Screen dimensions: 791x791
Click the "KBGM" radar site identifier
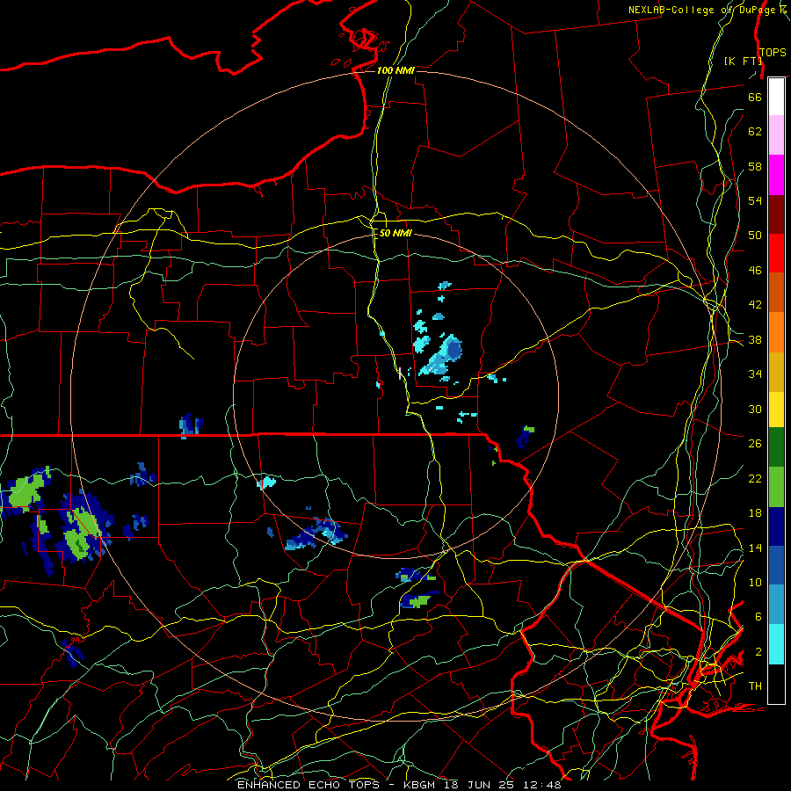419,785
